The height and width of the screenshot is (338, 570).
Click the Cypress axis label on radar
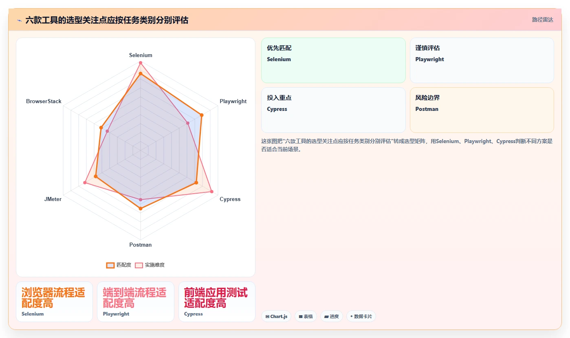point(230,199)
